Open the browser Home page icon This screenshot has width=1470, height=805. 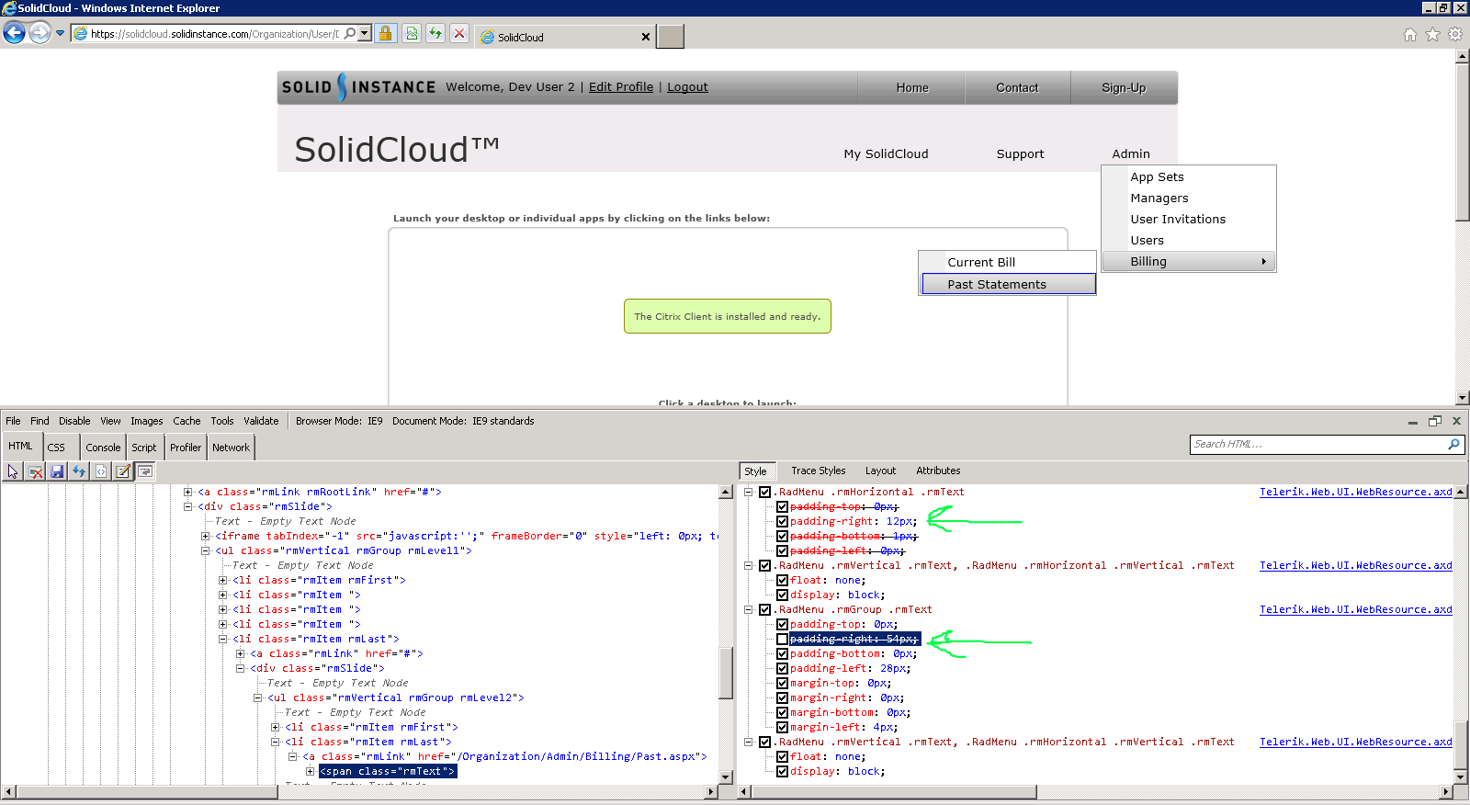click(1410, 35)
